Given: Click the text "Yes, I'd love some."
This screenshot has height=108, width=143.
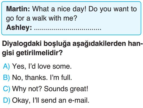Looking at the screenshot, I should [x=42, y=66].
